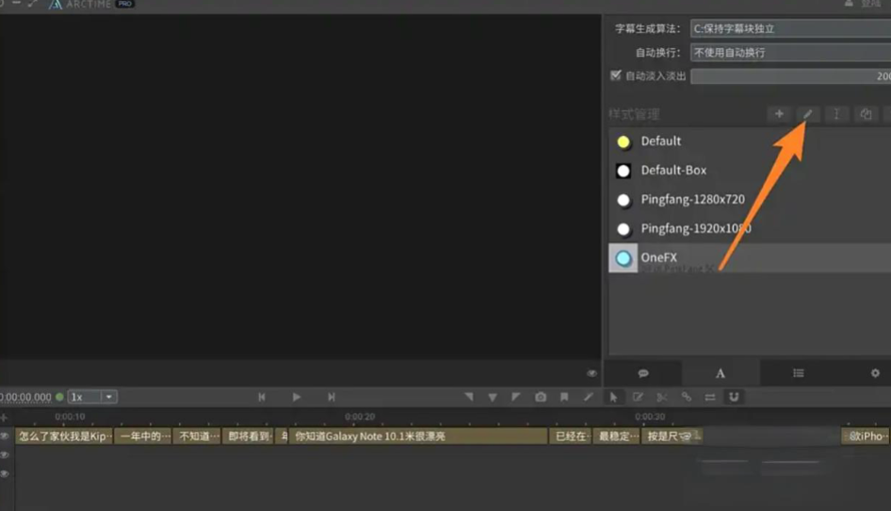
Task: Toggle preview eye icon below video
Action: [591, 373]
